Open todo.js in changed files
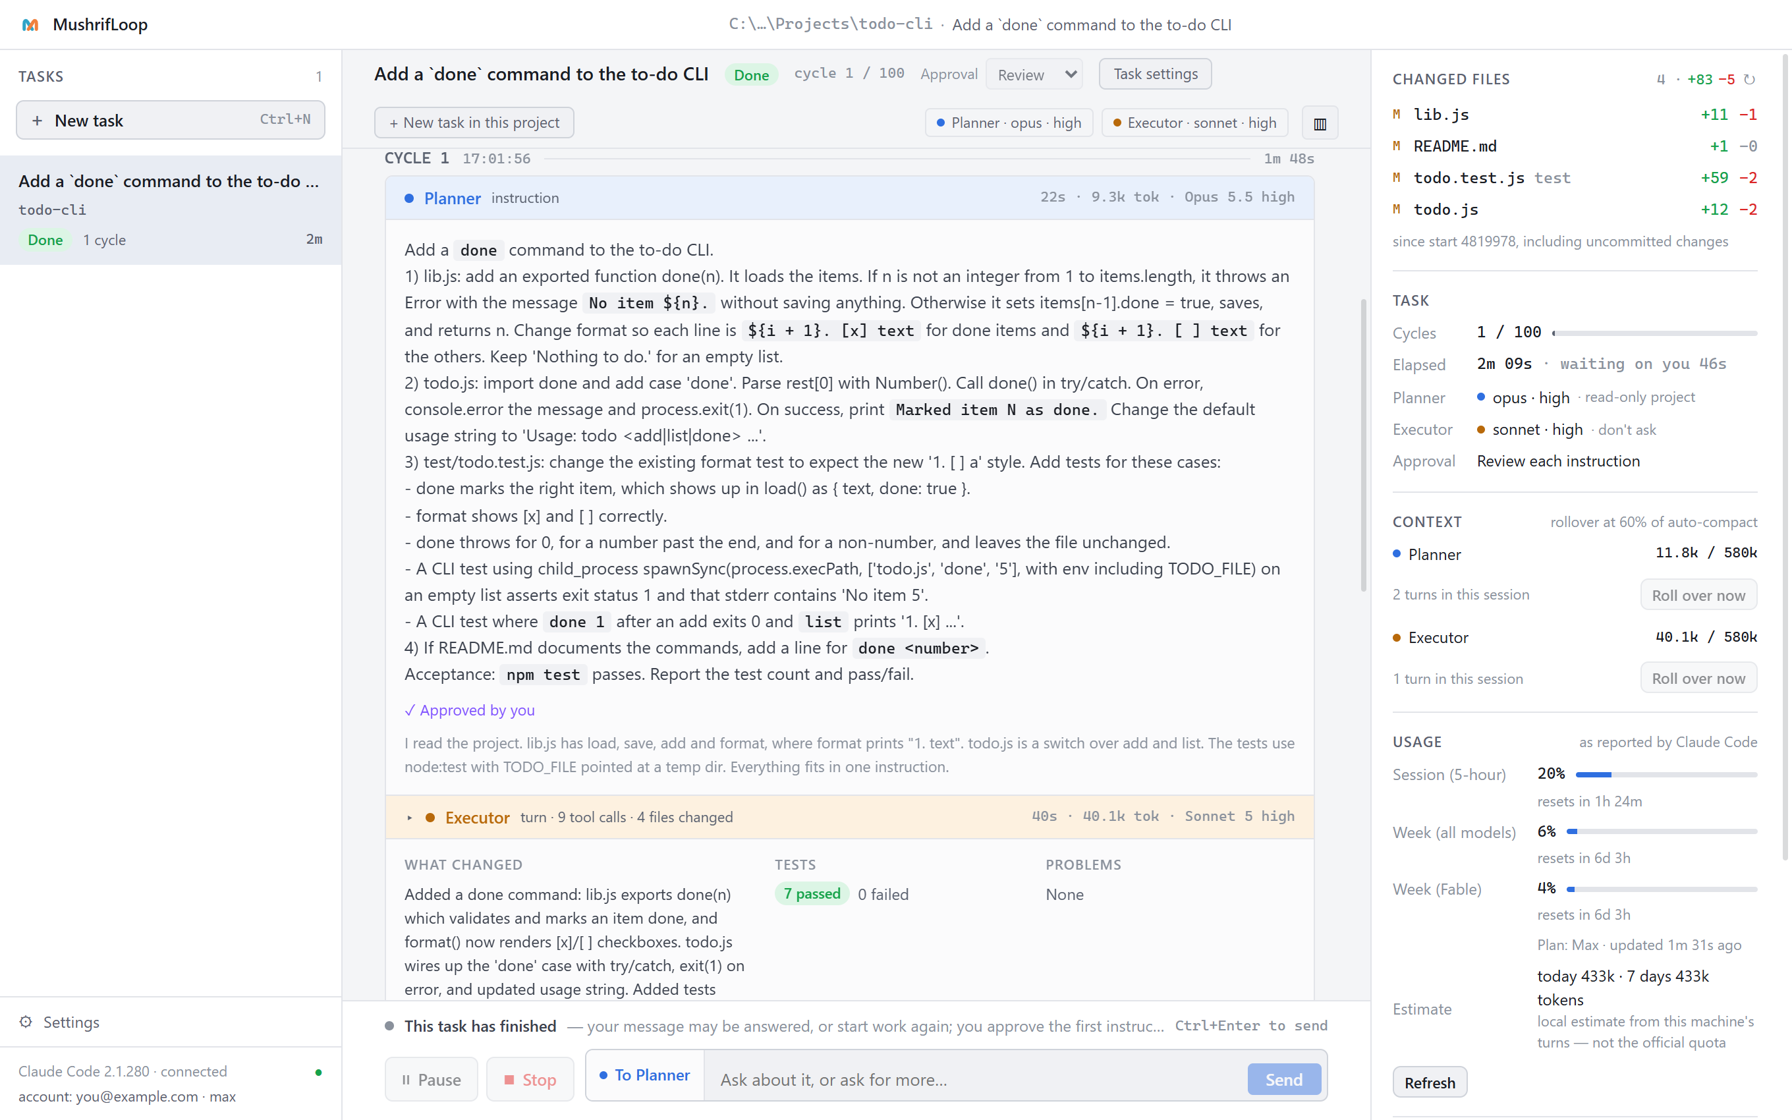 [1575, 210]
